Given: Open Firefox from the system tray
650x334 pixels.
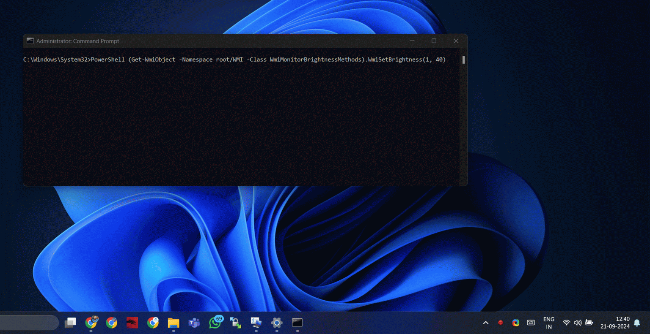Looking at the screenshot, I should tap(501, 323).
